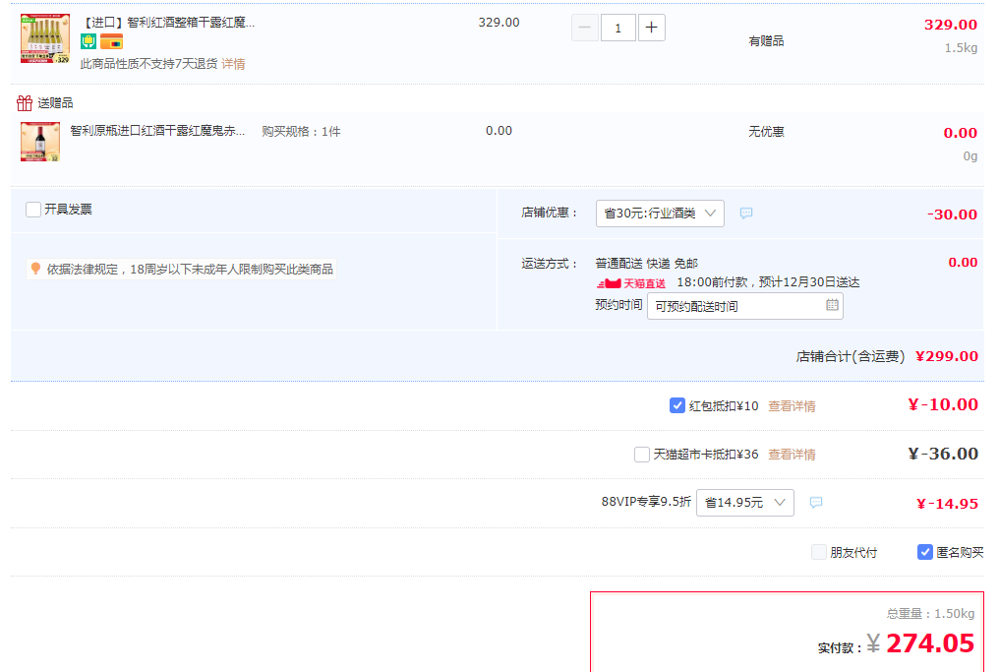The width and height of the screenshot is (999, 672).
Task: Click the gift box icon beside 送赠品
Action: point(25,102)
